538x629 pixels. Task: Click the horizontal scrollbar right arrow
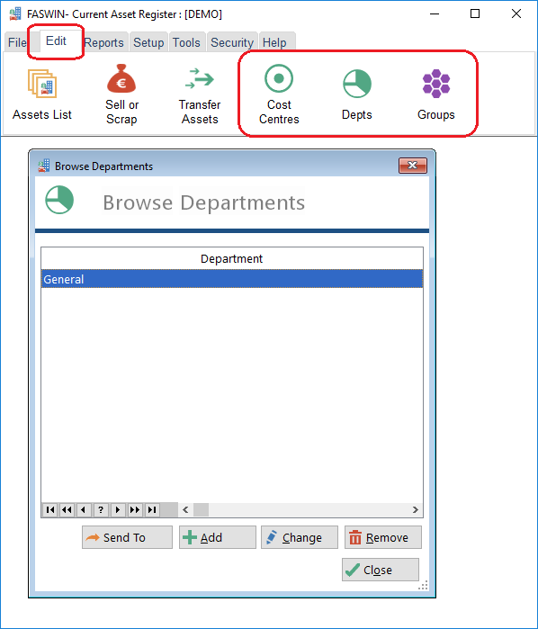(x=416, y=510)
